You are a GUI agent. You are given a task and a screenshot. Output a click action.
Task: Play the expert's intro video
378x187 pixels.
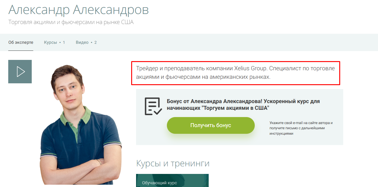coord(20,71)
